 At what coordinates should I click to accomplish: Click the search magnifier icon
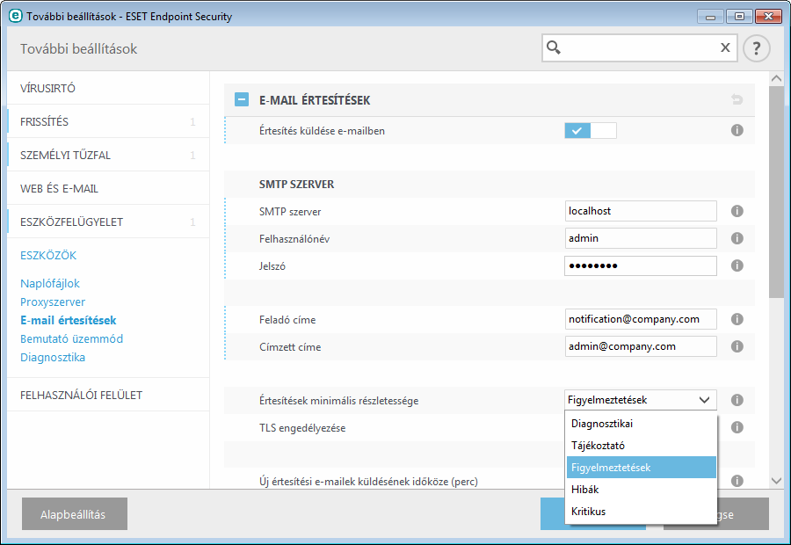pos(554,47)
